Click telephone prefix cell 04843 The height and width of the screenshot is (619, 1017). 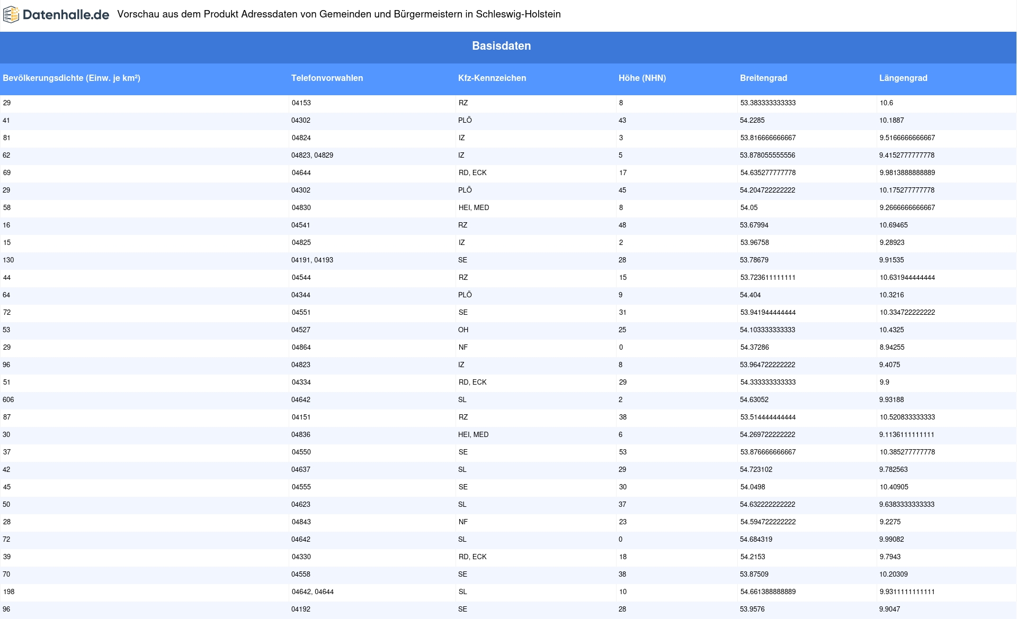301,522
